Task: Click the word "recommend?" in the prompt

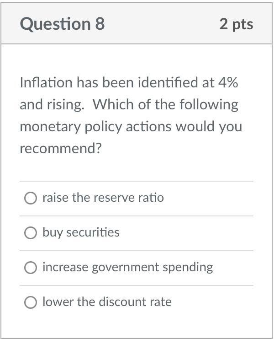Action: pos(61,149)
